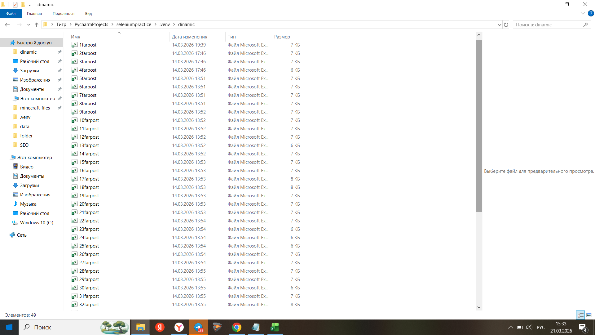Expand the ribbon chevron

pos(583,13)
